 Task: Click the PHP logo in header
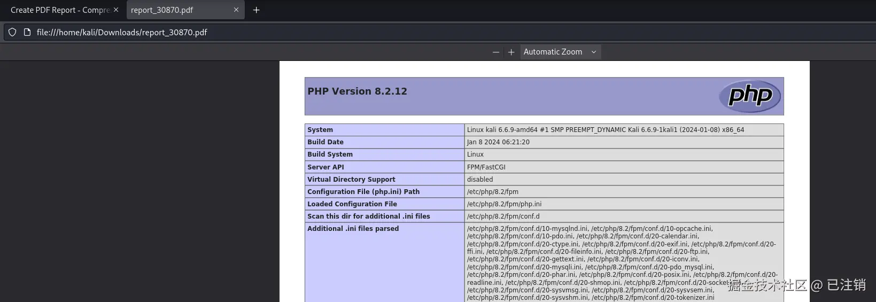click(749, 96)
